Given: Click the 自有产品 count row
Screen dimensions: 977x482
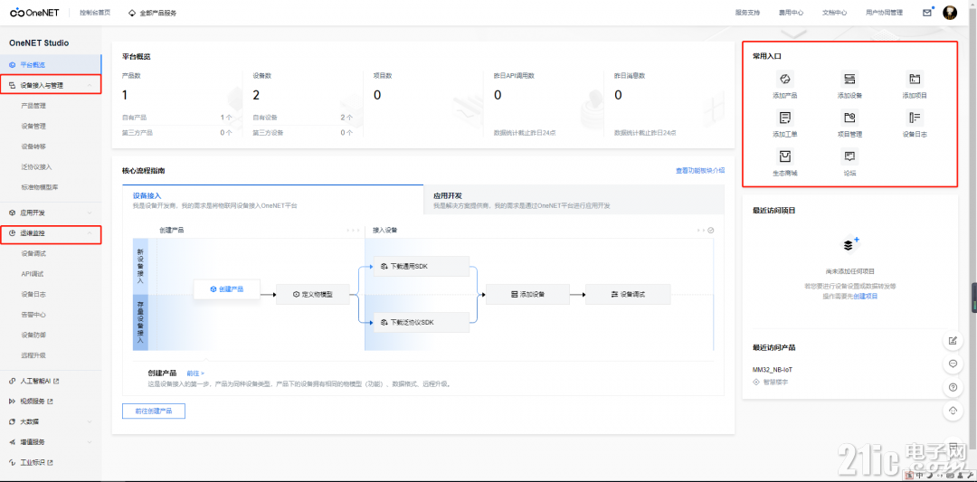Looking at the screenshot, I should pos(177,117).
